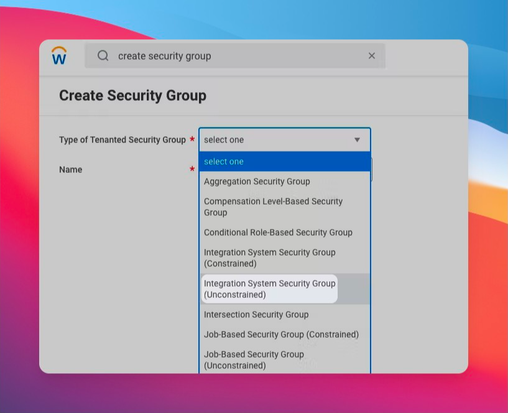Select Integration System Security Group (Unconstrained)
508x413 pixels.
click(x=269, y=289)
